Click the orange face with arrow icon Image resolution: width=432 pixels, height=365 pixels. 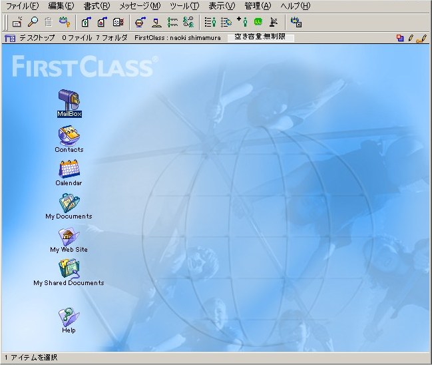pos(140,22)
